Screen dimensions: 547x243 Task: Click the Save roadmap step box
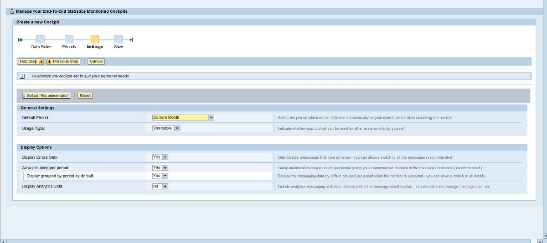point(118,40)
